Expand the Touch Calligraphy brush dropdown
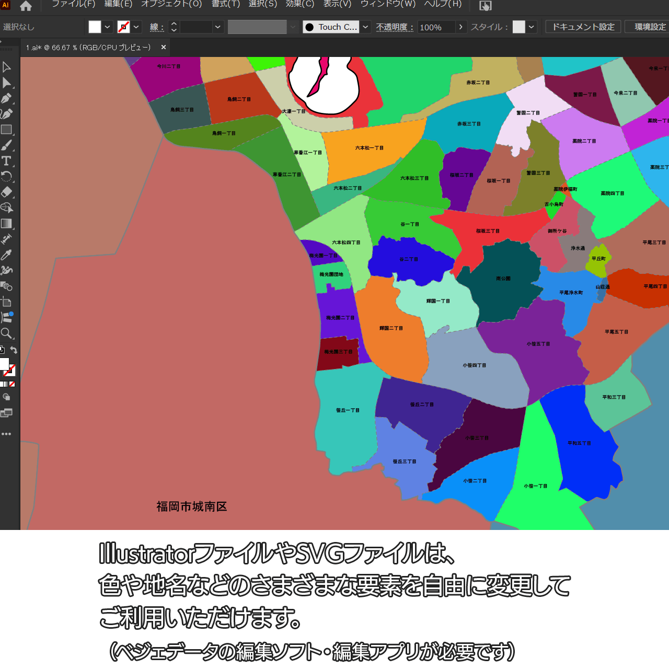The width and height of the screenshot is (669, 669). (365, 27)
